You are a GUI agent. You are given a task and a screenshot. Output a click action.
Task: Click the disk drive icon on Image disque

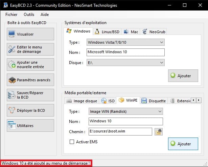[69, 101]
